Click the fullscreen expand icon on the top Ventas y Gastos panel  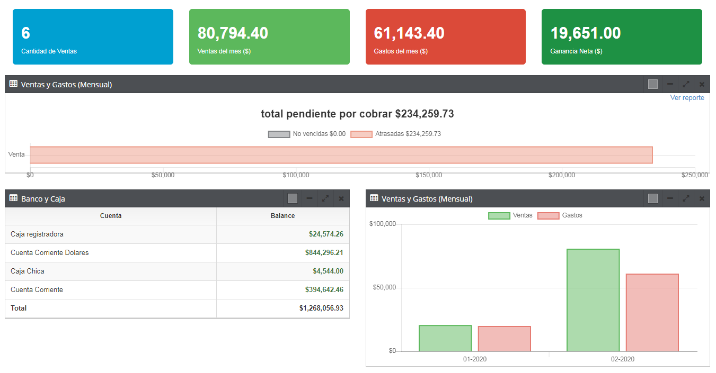pos(686,84)
